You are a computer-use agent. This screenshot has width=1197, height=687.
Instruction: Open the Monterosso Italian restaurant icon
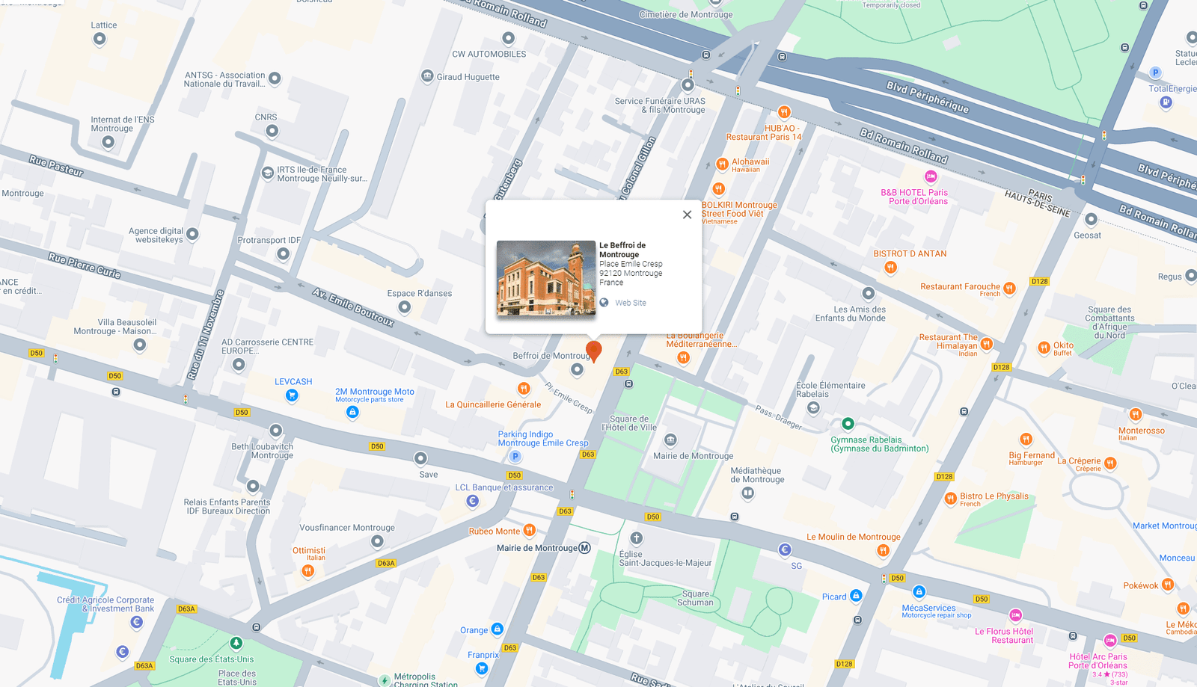coord(1136,414)
